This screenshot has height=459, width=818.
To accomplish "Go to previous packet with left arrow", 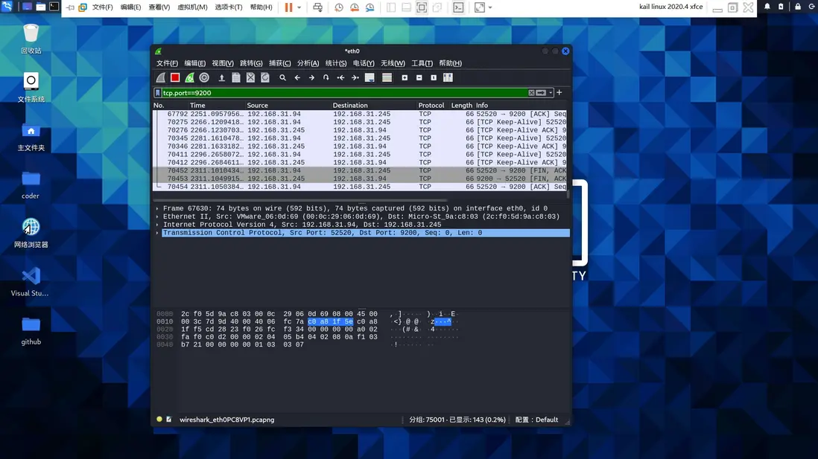I will 297,77.
